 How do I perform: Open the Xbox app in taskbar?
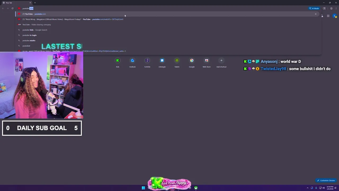[x=196, y=188]
